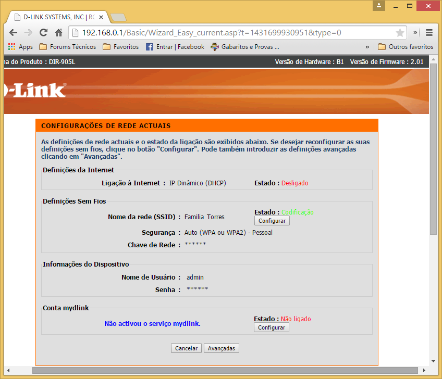Viewport: 442px width, 379px height.
Task: Click the Não activou o serviço mydlink text
Action: tap(152, 323)
